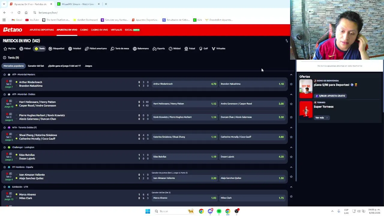The image size is (384, 216).
Task: Open live stream for Heliovaara/Patten match
Action: tap(10, 101)
